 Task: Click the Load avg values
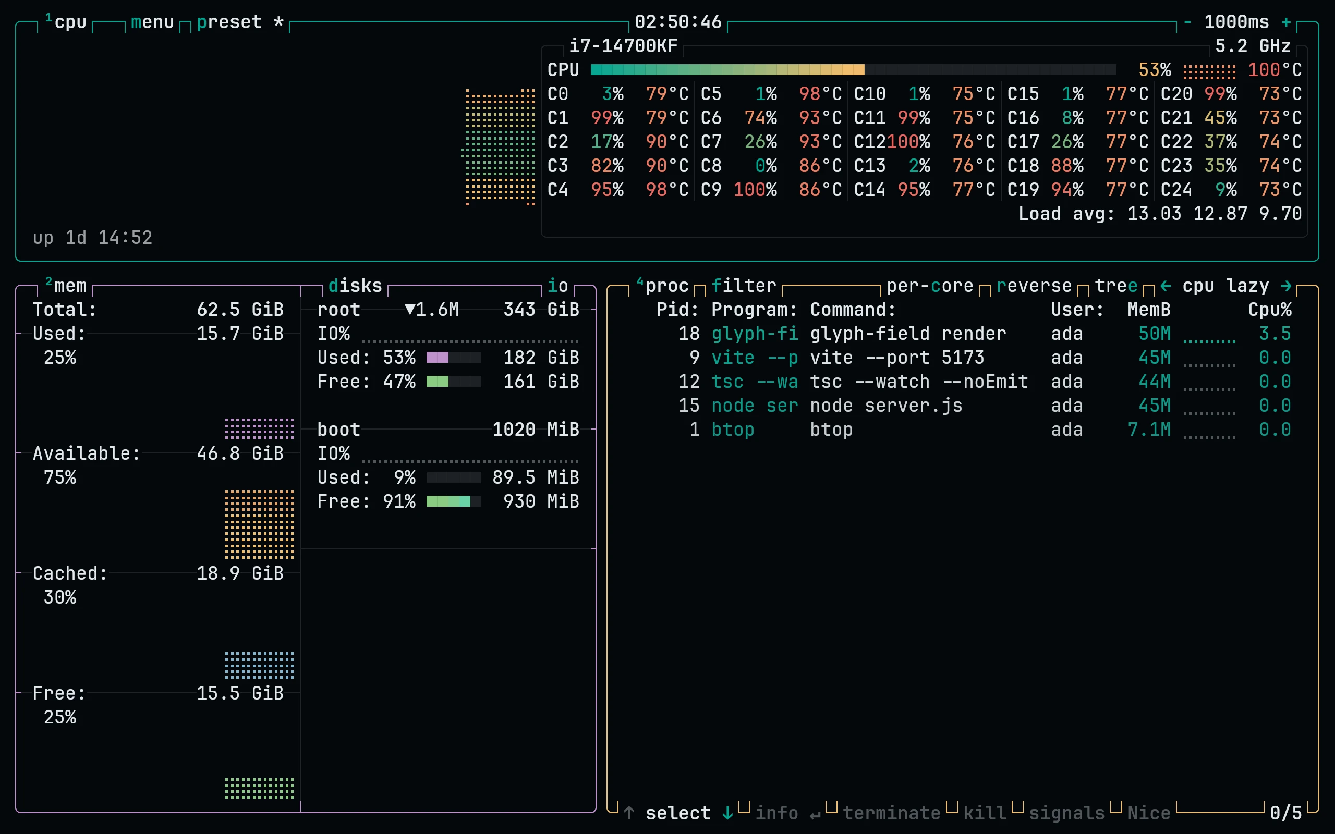1215,214
